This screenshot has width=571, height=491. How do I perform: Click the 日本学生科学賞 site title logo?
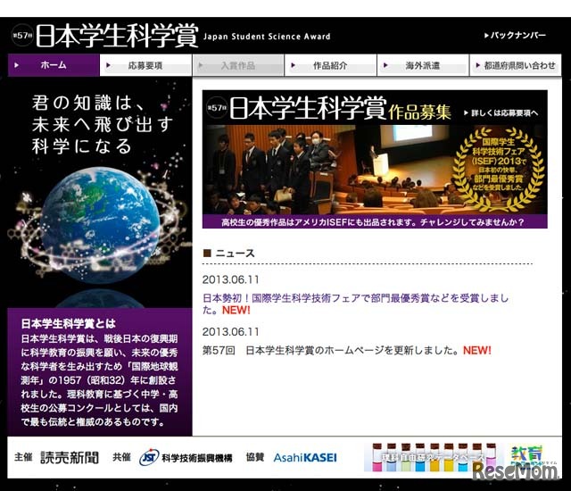117,36
